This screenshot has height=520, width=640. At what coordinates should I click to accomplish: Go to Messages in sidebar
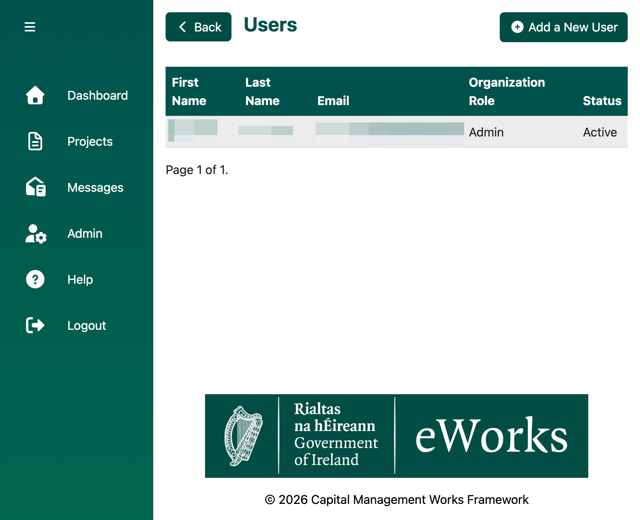coord(95,188)
